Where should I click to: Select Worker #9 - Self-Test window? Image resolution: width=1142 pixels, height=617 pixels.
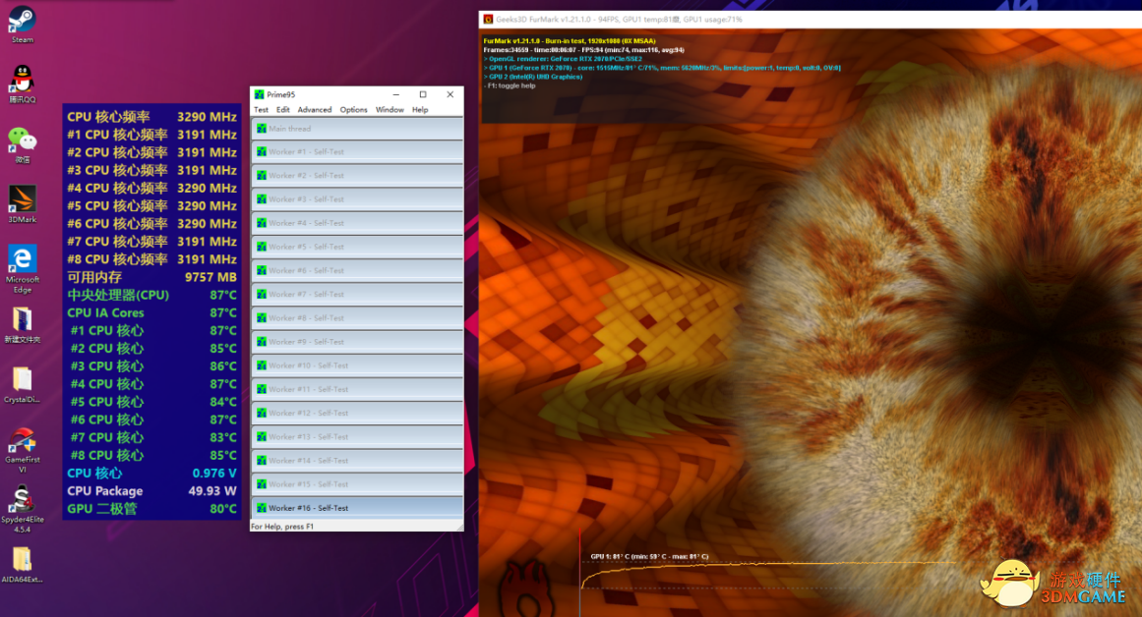pyautogui.click(x=357, y=342)
